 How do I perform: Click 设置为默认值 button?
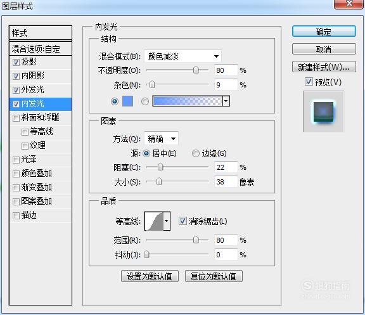coord(150,276)
